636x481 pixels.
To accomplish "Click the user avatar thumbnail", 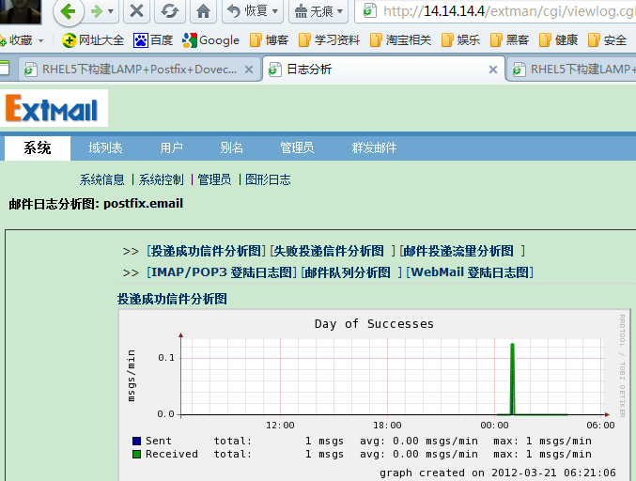I will (21, 11).
